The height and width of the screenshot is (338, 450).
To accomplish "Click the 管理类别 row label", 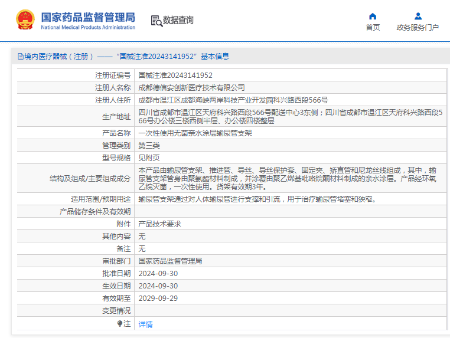I will 116,145.
